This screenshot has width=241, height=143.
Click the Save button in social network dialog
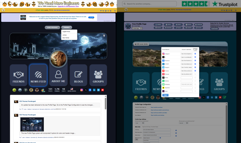[166, 95]
